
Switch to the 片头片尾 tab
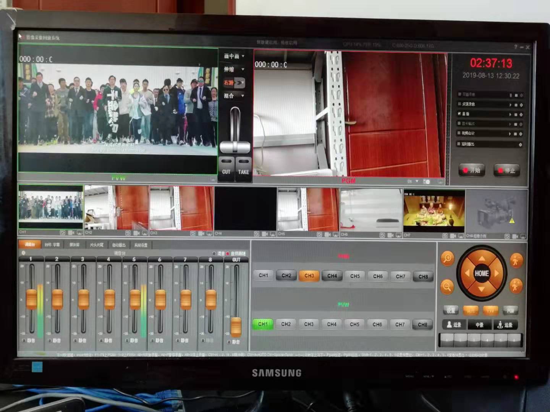click(x=97, y=245)
